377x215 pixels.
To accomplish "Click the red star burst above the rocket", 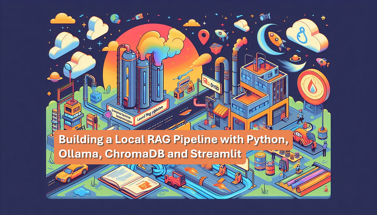I will coord(222,24).
